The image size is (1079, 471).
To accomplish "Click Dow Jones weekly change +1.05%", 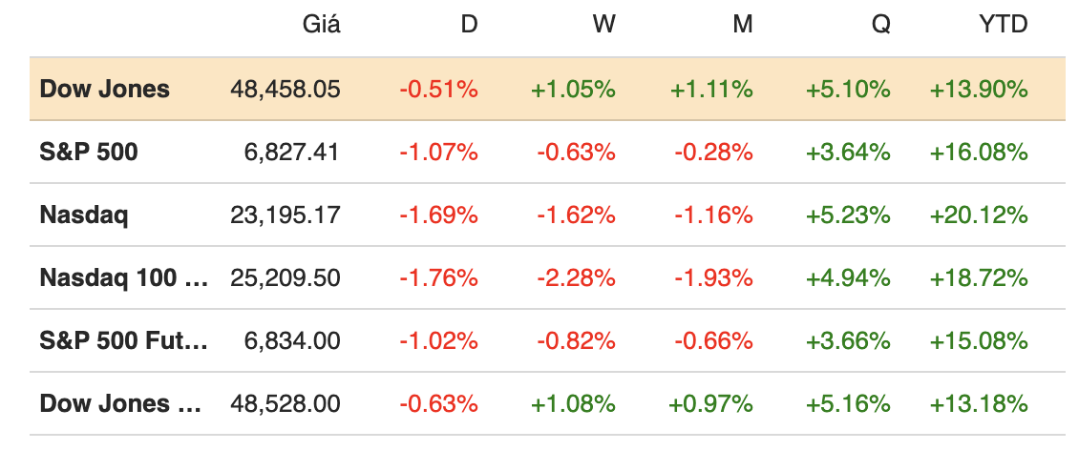I will click(573, 90).
